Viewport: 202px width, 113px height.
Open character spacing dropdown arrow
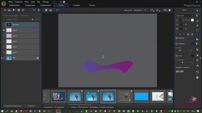186,29
